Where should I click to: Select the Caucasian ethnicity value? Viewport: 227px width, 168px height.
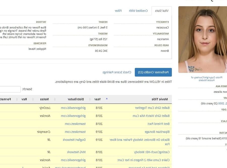pyautogui.click(x=162, y=27)
